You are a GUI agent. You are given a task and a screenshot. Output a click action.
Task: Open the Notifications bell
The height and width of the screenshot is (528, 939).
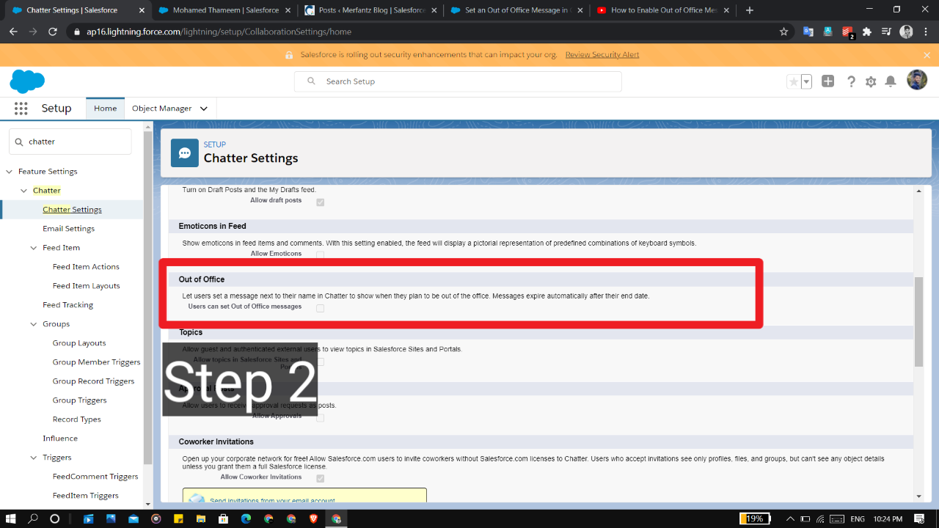(891, 81)
